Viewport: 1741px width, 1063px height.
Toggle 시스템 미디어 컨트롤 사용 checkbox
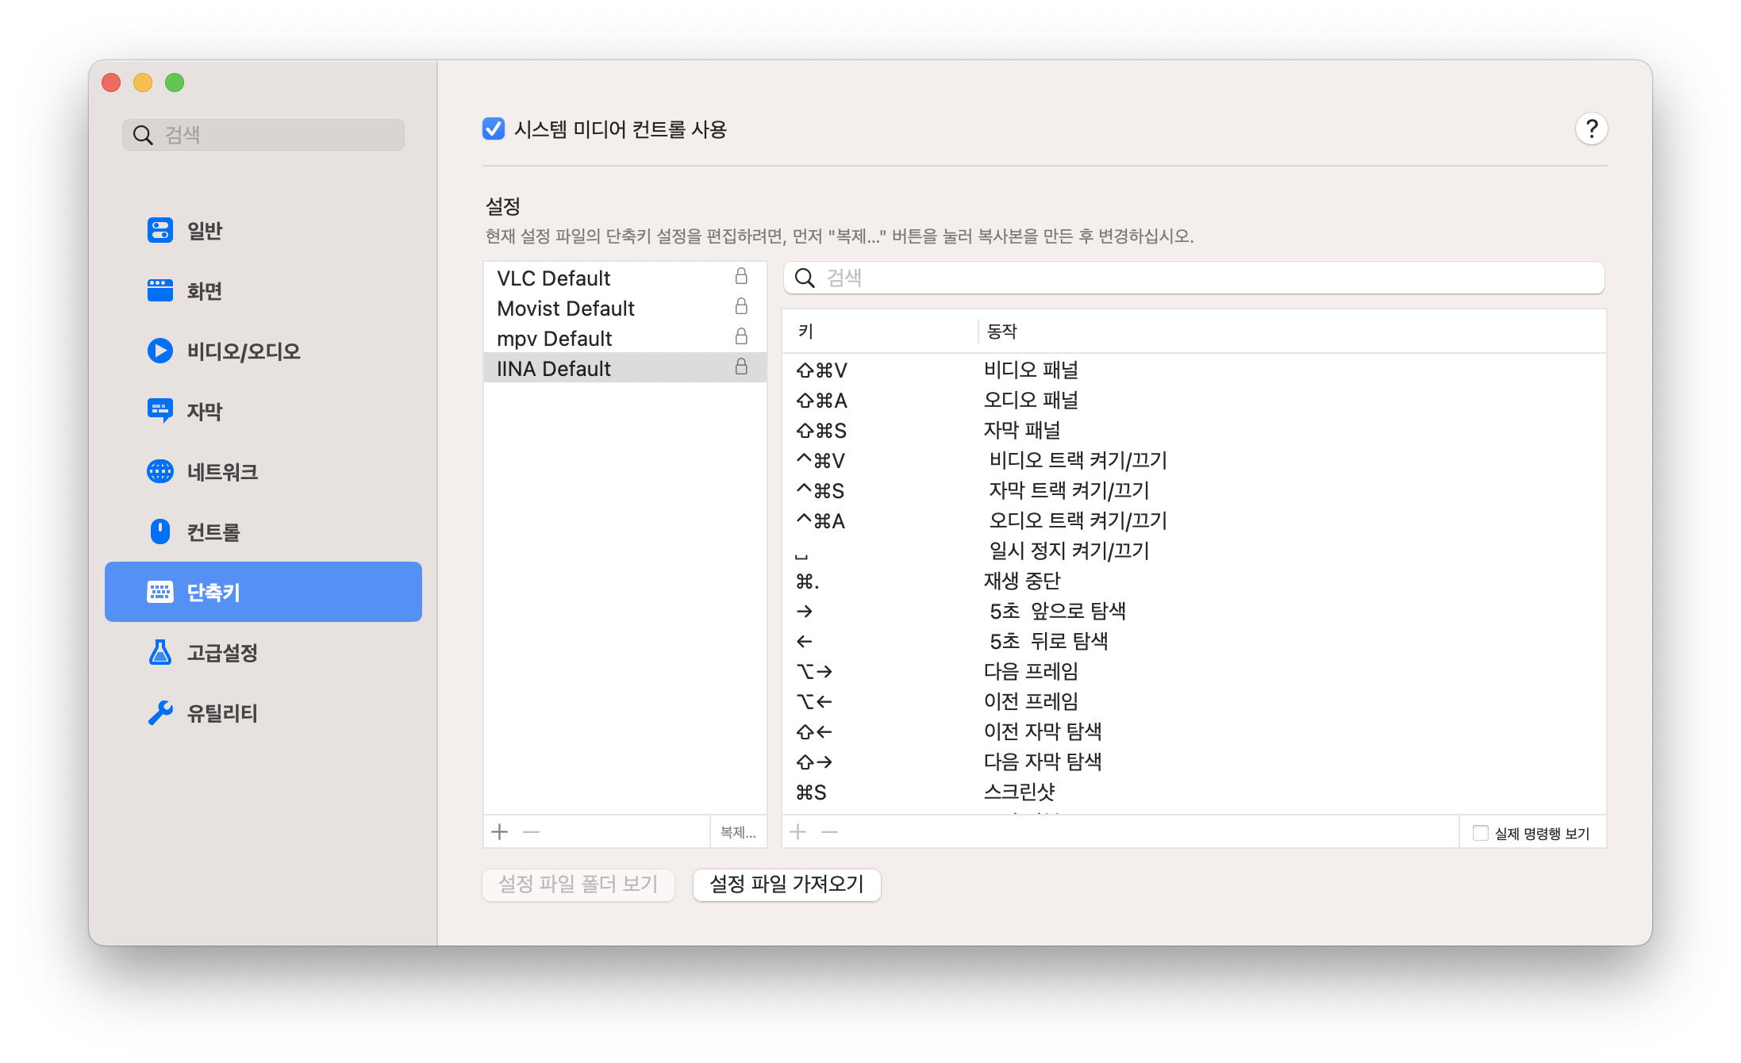pyautogui.click(x=494, y=129)
